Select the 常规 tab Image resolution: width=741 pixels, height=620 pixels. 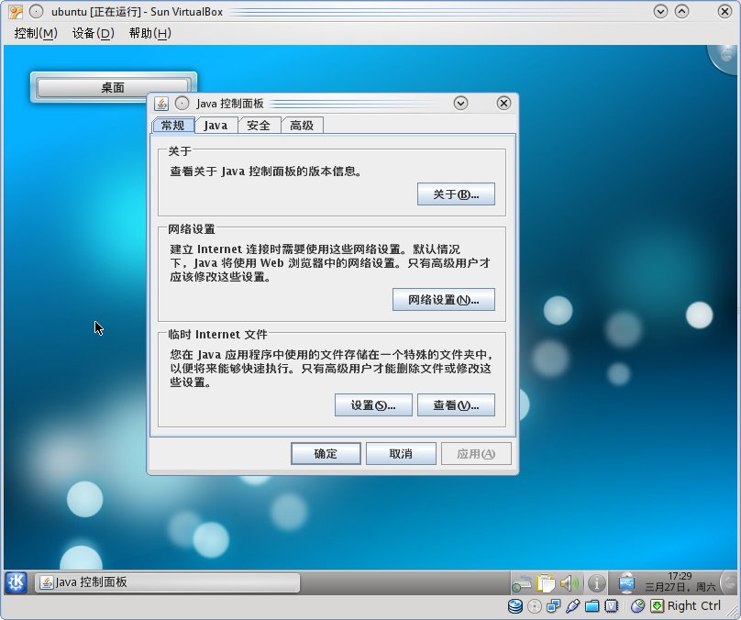(173, 126)
